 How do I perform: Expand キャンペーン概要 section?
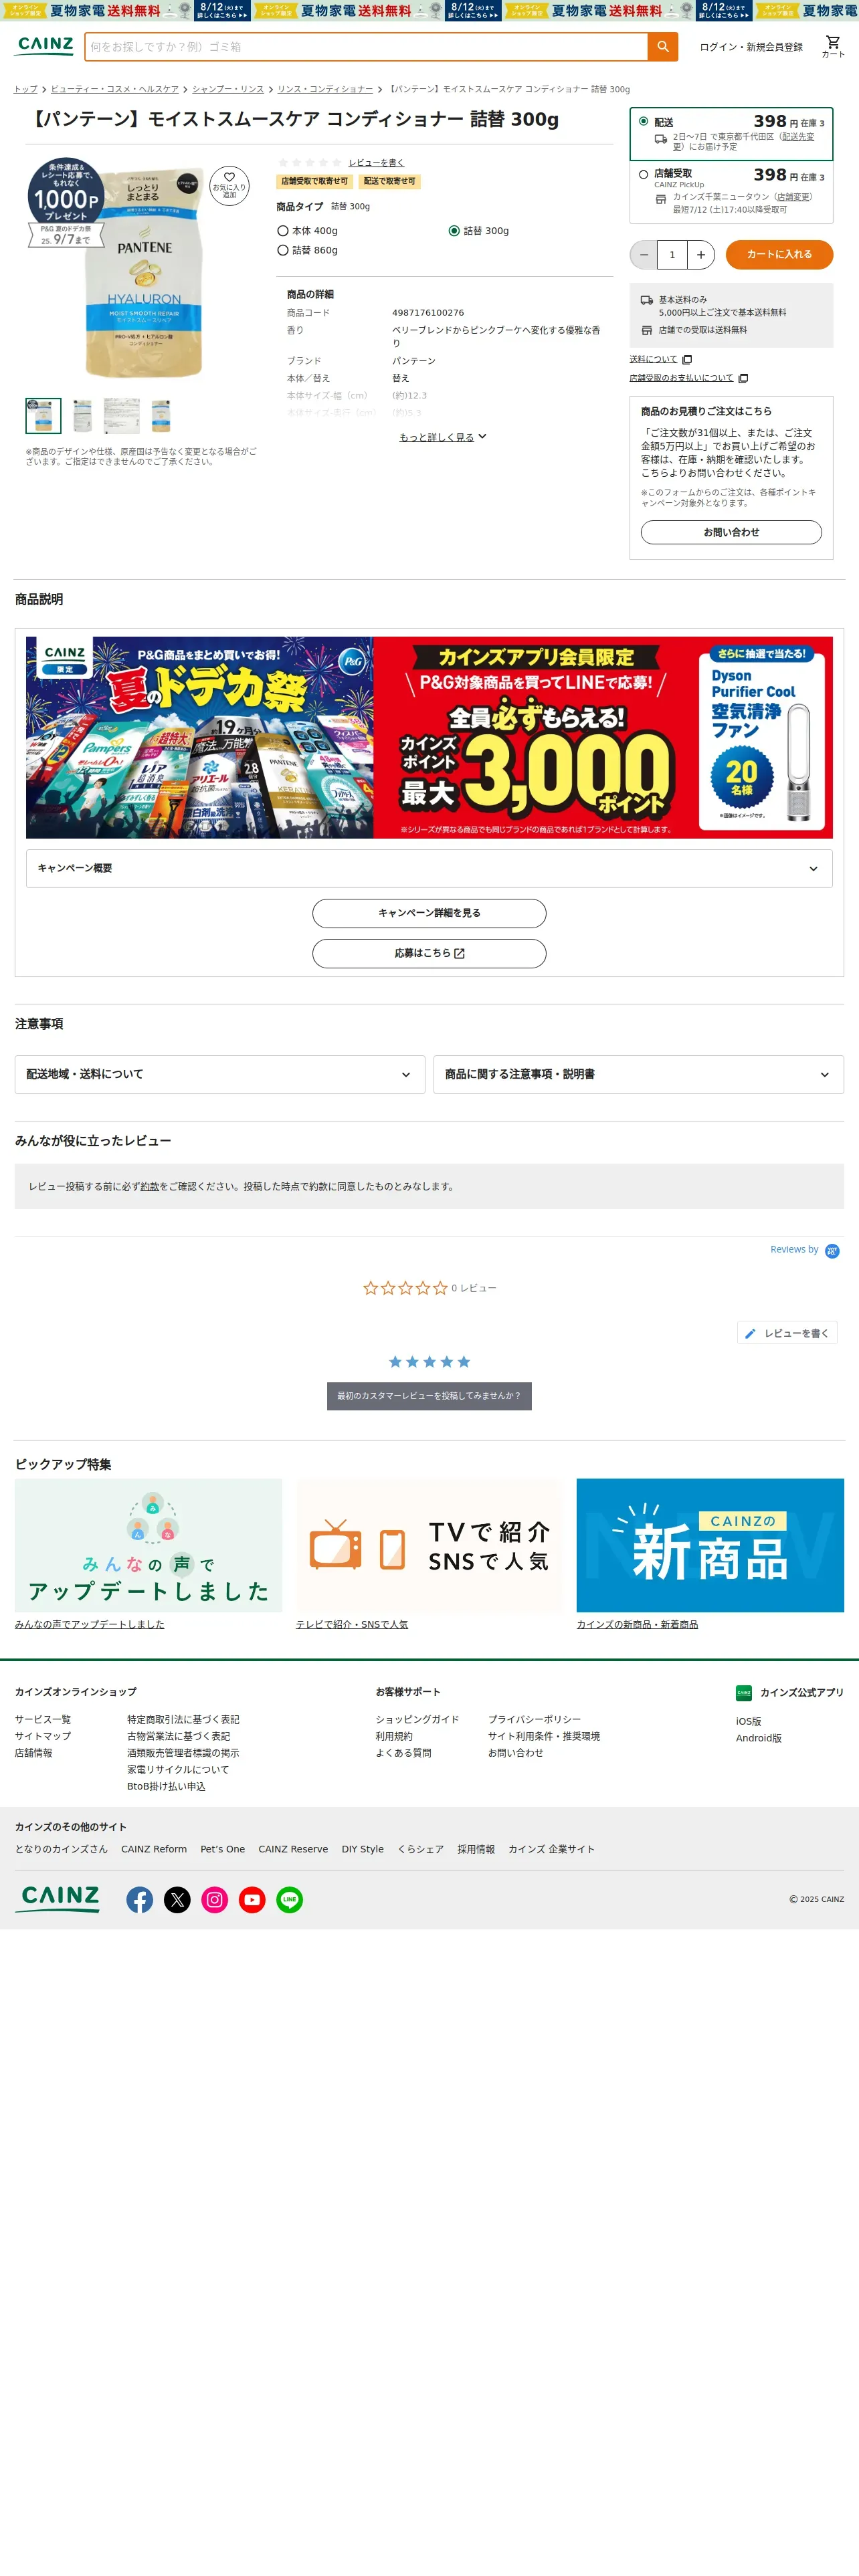tap(429, 868)
